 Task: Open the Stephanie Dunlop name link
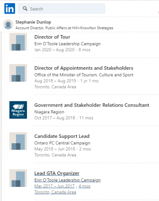pyautogui.click(x=33, y=22)
